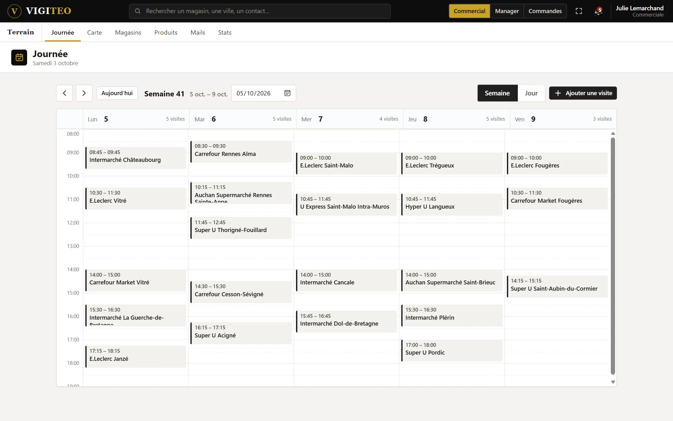Open the notifications bell

[598, 11]
